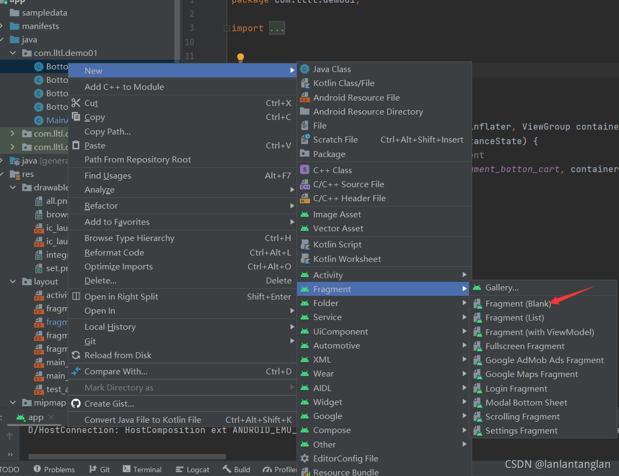Screen dimensions: 619x476
Task: Click the Kotlin Script icon
Action: 305,245
